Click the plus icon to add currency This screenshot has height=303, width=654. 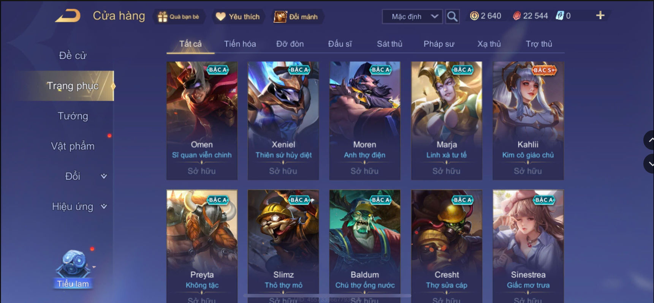point(600,15)
